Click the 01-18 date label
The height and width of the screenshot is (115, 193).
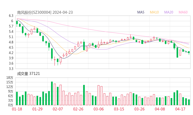[x=17, y=109]
